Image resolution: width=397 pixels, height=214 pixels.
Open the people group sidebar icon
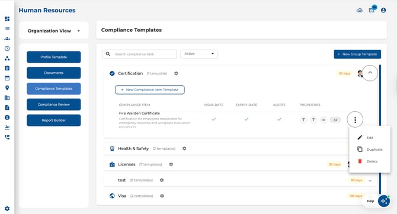[7, 38]
